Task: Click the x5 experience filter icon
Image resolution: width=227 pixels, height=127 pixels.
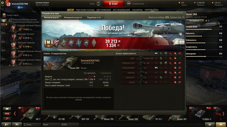Action: click(x=7, y=114)
